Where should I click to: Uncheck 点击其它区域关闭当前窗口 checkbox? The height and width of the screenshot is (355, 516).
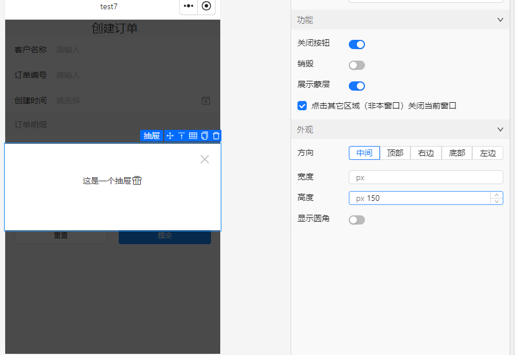pyautogui.click(x=302, y=106)
